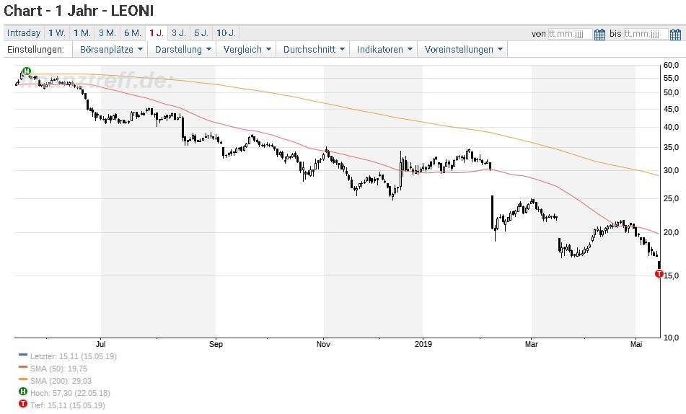Click the 'Einstellungen:' label
The height and width of the screenshot is (414, 686).
tap(35, 50)
